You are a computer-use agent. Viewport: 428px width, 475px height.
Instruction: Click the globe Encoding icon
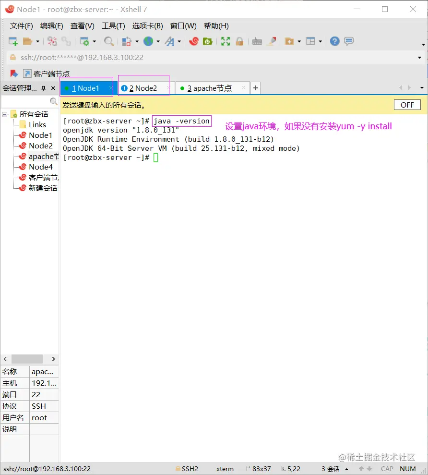coord(148,41)
